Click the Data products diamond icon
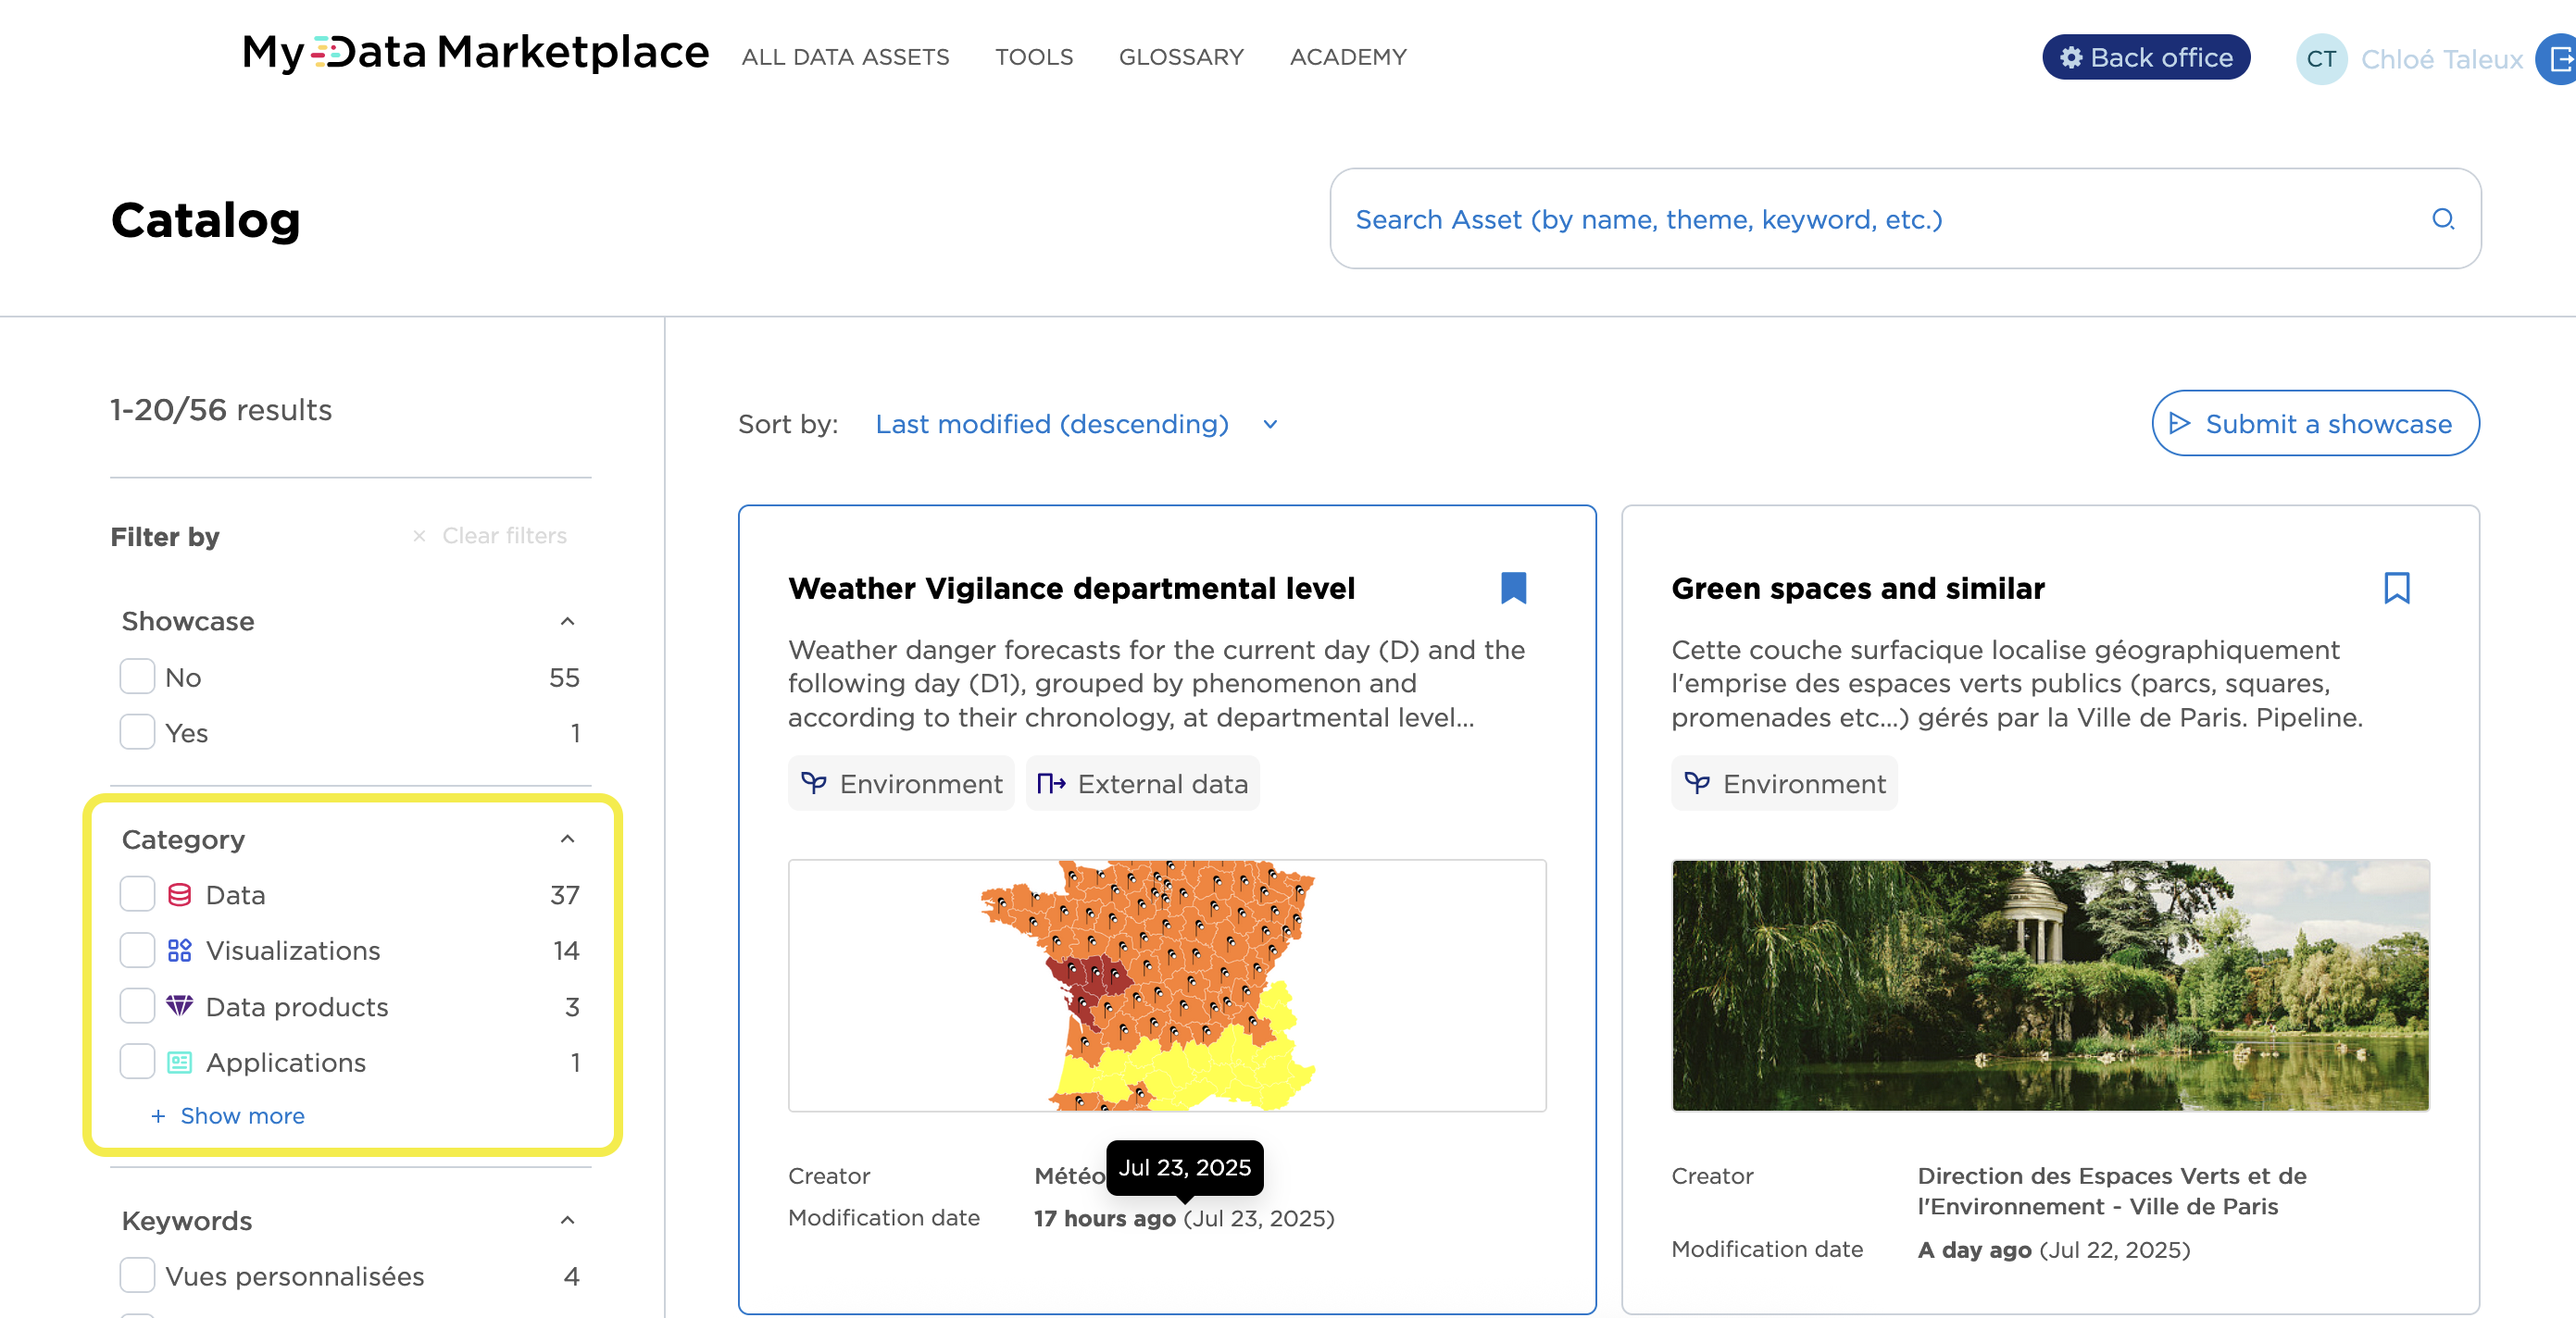 [x=179, y=1005]
